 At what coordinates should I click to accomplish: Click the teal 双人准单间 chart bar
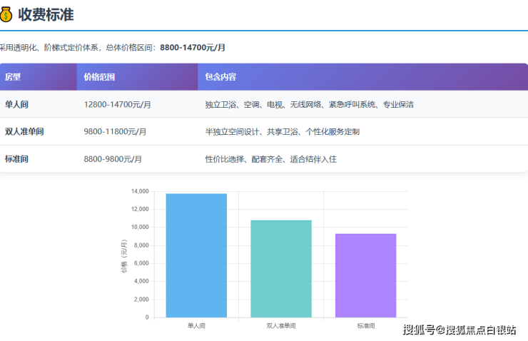[x=281, y=268]
